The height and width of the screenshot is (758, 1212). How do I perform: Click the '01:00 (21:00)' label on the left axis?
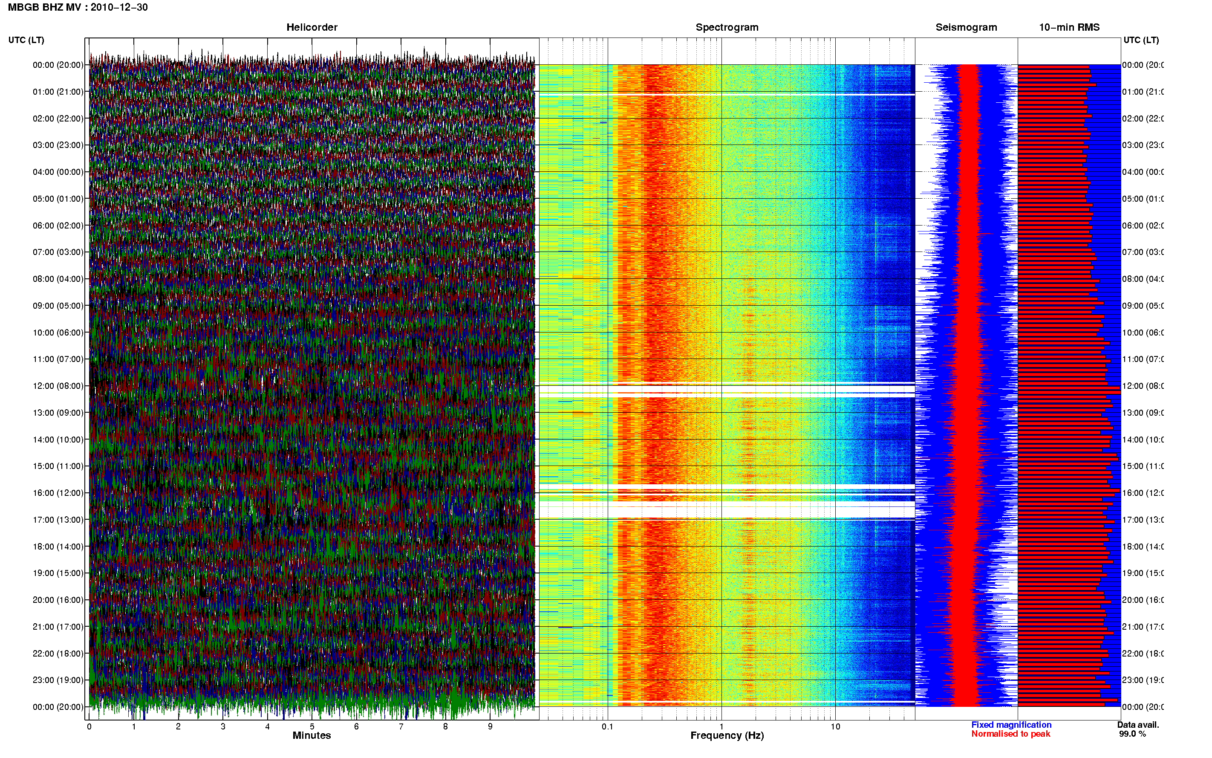[58, 92]
